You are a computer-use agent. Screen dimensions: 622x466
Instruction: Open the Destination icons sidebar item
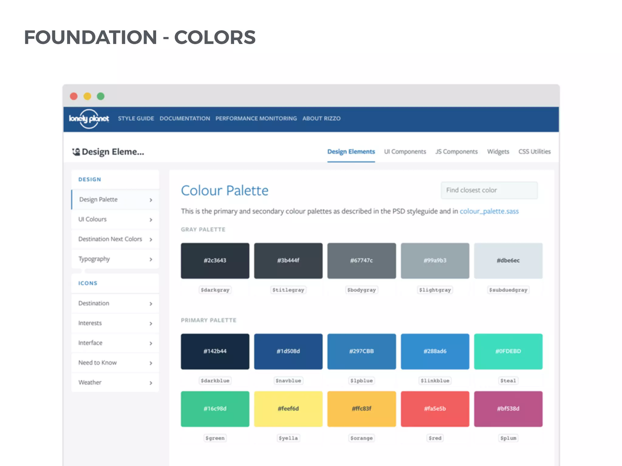coord(115,303)
